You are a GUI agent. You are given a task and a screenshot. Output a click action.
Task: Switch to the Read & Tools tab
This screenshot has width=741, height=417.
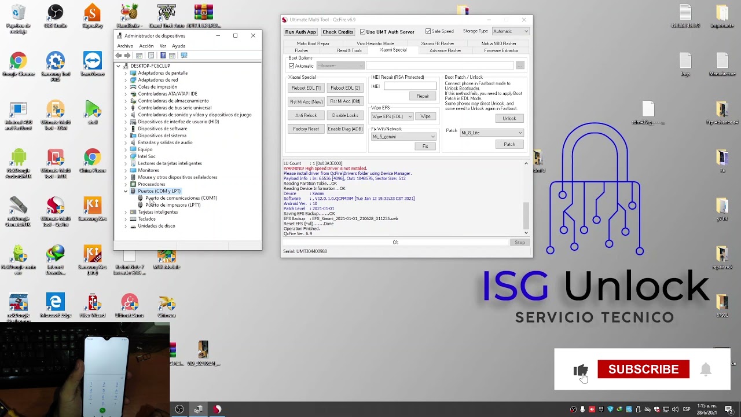coord(349,50)
